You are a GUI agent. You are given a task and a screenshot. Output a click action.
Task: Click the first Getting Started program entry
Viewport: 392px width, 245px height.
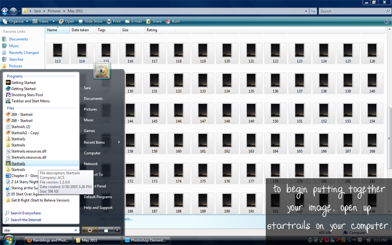coord(21,83)
